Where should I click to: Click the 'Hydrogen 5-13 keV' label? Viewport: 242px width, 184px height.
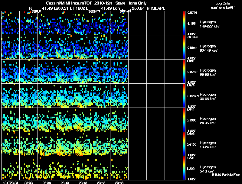coord(208,169)
